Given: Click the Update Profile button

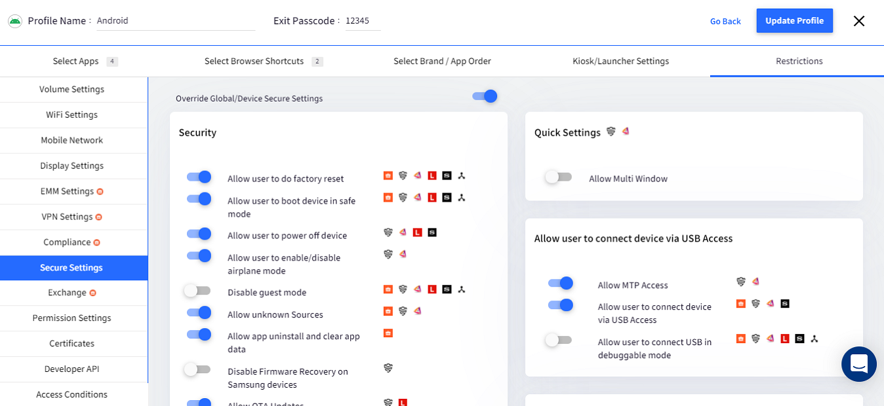Looking at the screenshot, I should click(794, 21).
